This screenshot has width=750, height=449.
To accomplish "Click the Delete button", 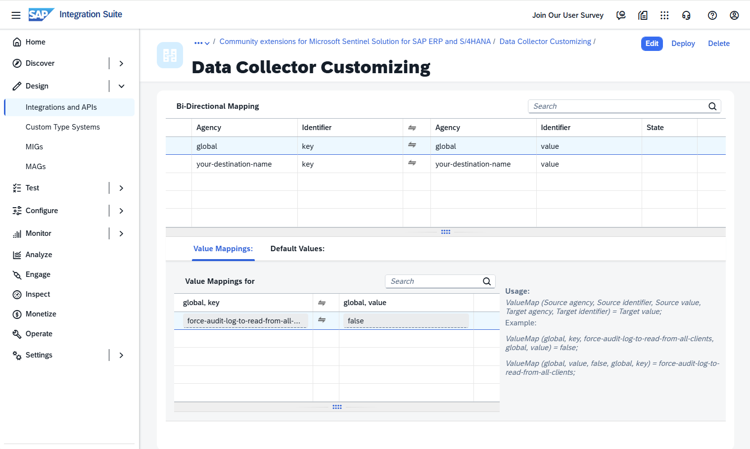I will pos(719,44).
